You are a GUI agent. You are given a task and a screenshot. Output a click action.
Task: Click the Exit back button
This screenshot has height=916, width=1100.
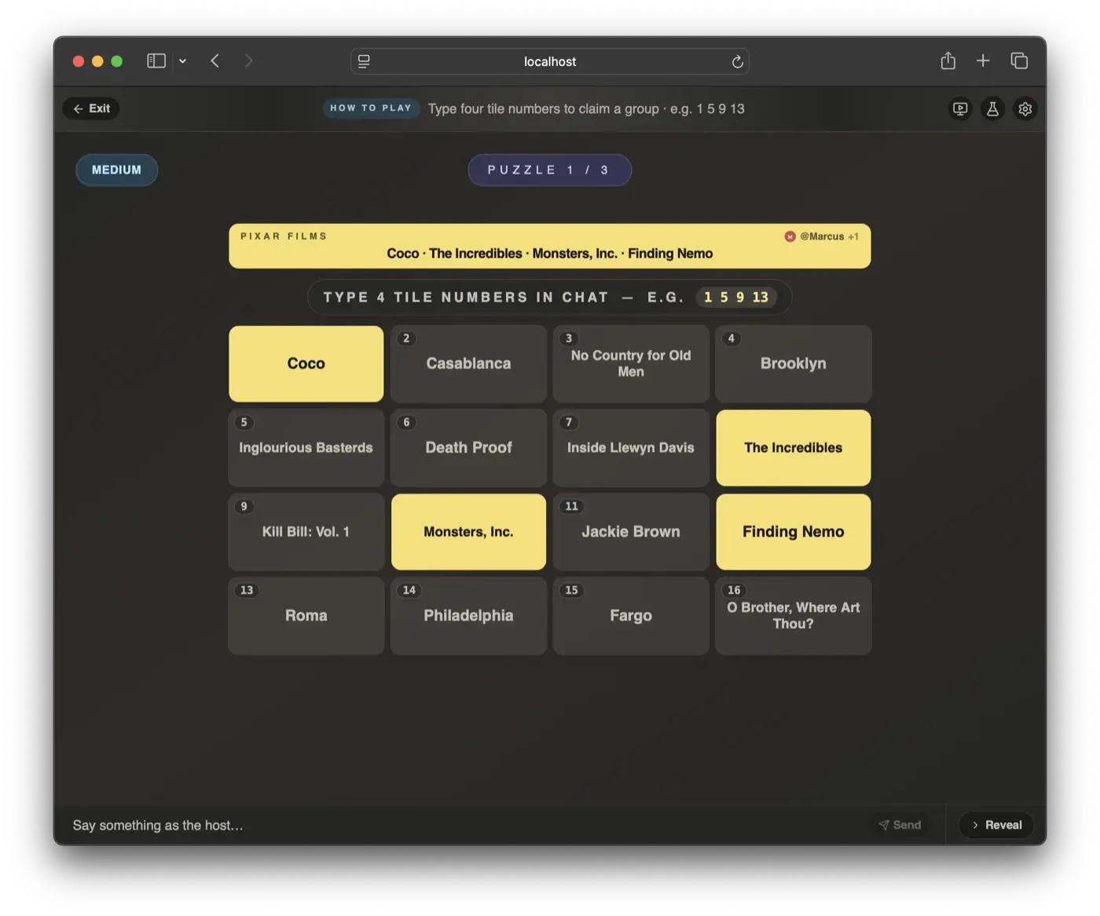(x=91, y=108)
